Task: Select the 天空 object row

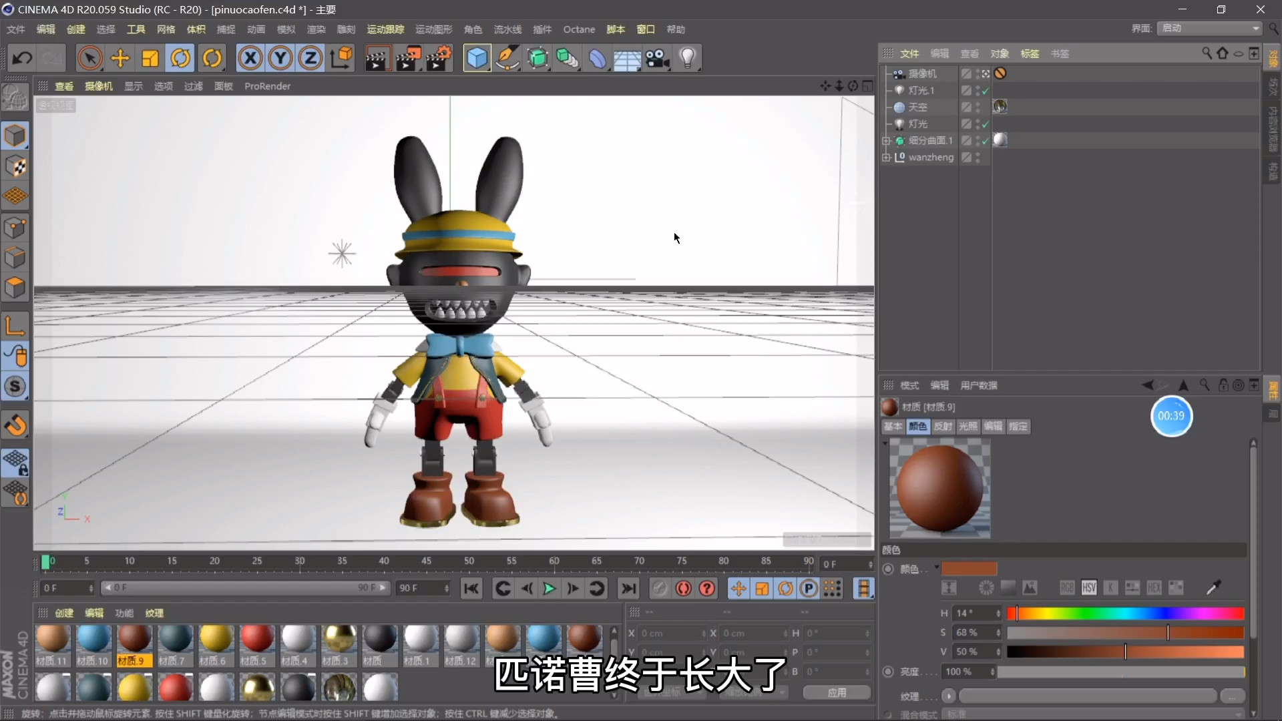Action: [x=917, y=107]
